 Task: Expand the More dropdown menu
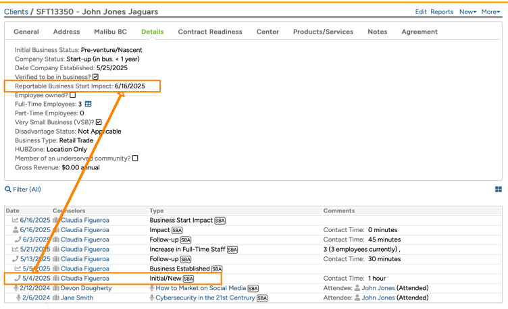point(490,12)
